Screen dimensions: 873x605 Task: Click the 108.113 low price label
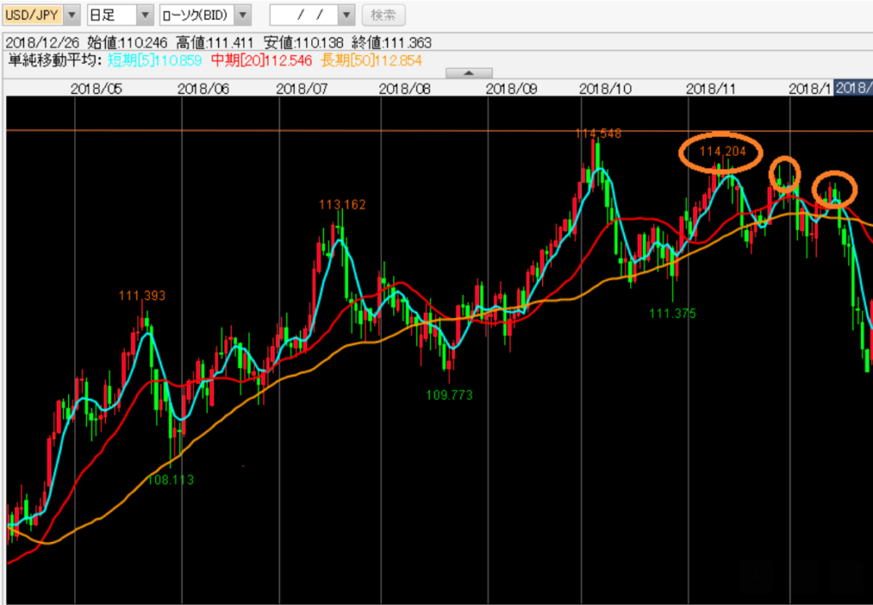171,480
